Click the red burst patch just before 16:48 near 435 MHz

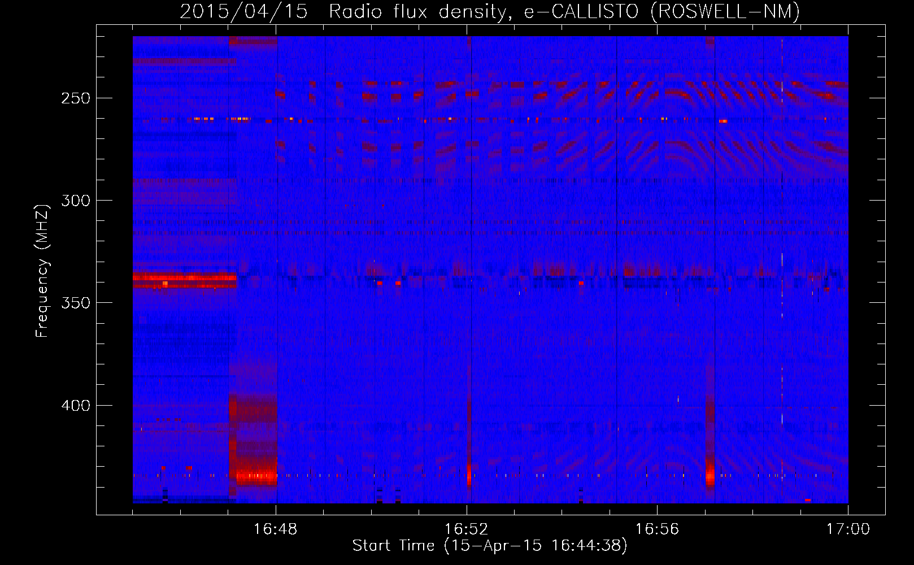click(256, 476)
